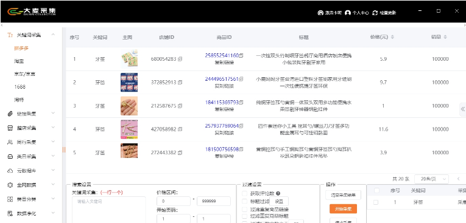The height and width of the screenshot is (223, 466).
Task: Click the price cell 11.6
Action: pyautogui.click(x=383, y=129)
